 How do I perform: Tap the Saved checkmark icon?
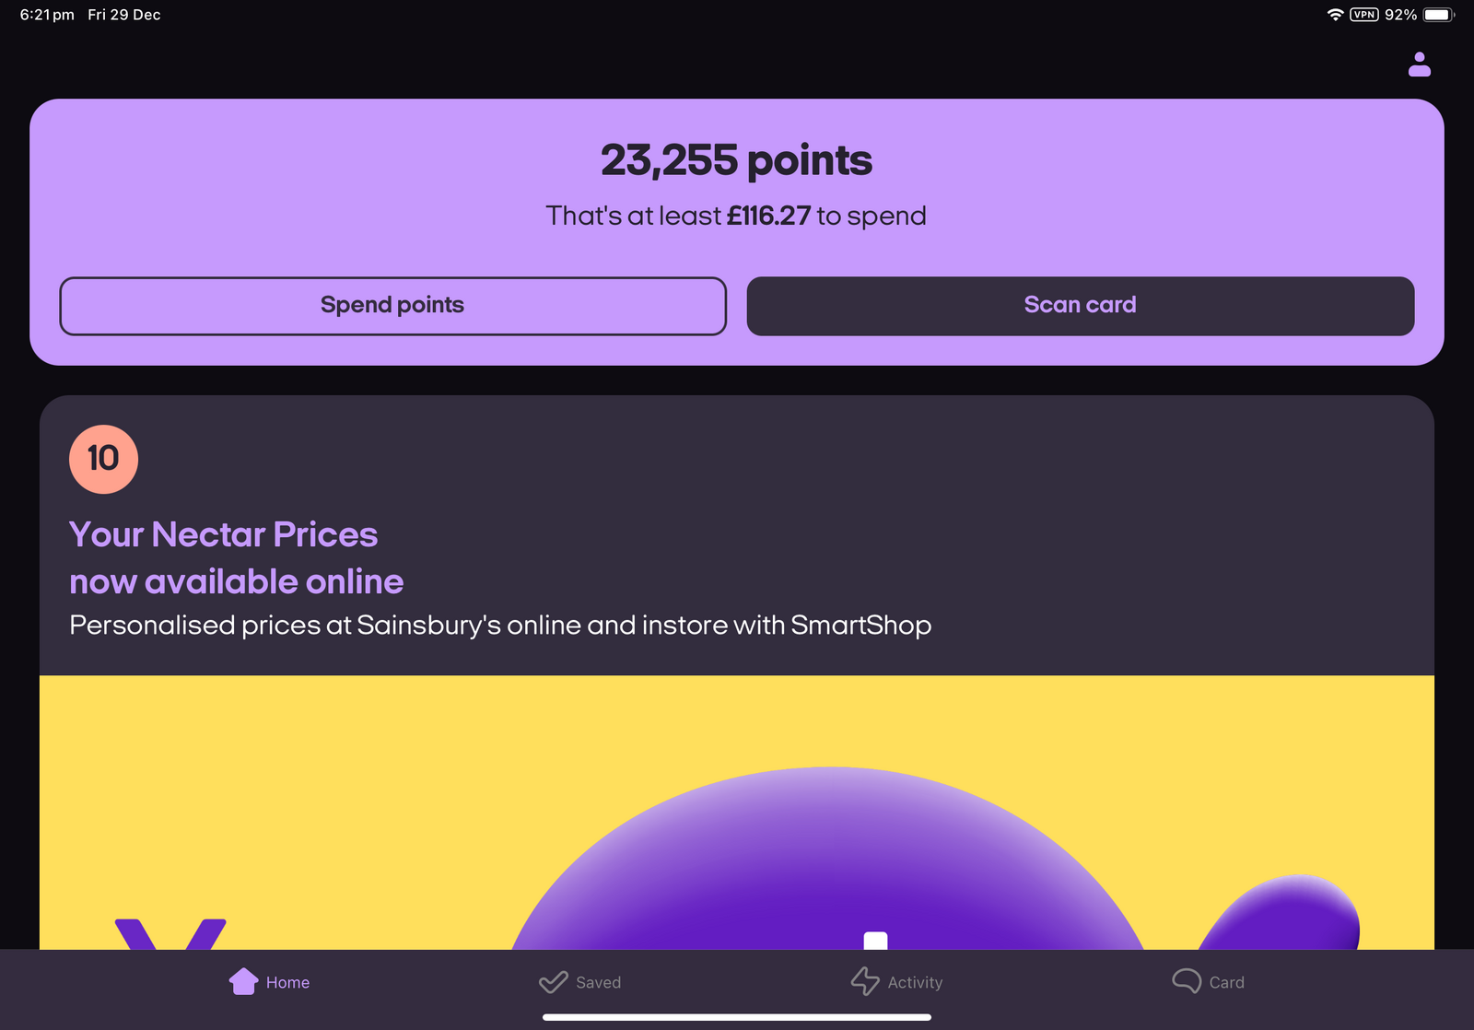coord(553,982)
